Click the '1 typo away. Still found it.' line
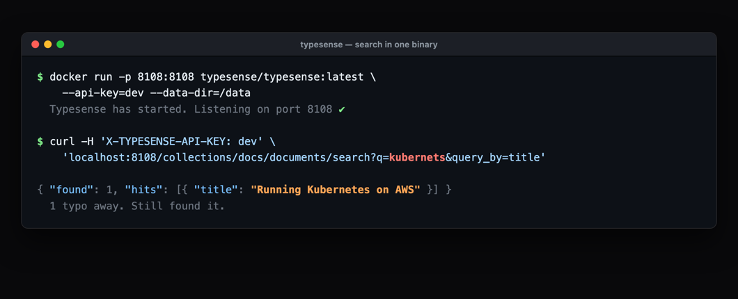 [137, 206]
